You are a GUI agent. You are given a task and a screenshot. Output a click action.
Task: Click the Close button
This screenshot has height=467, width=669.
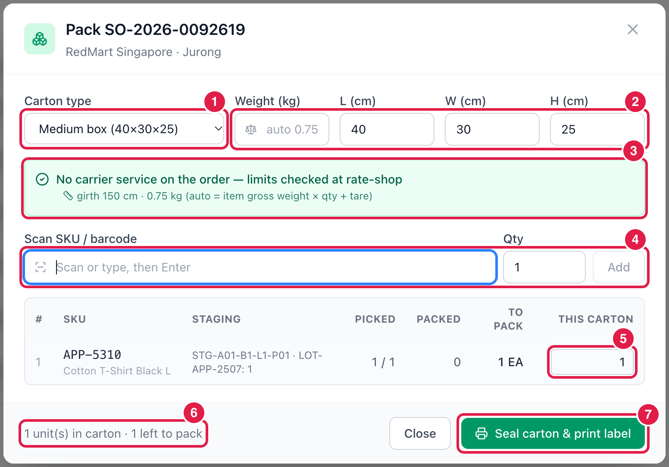(x=420, y=433)
